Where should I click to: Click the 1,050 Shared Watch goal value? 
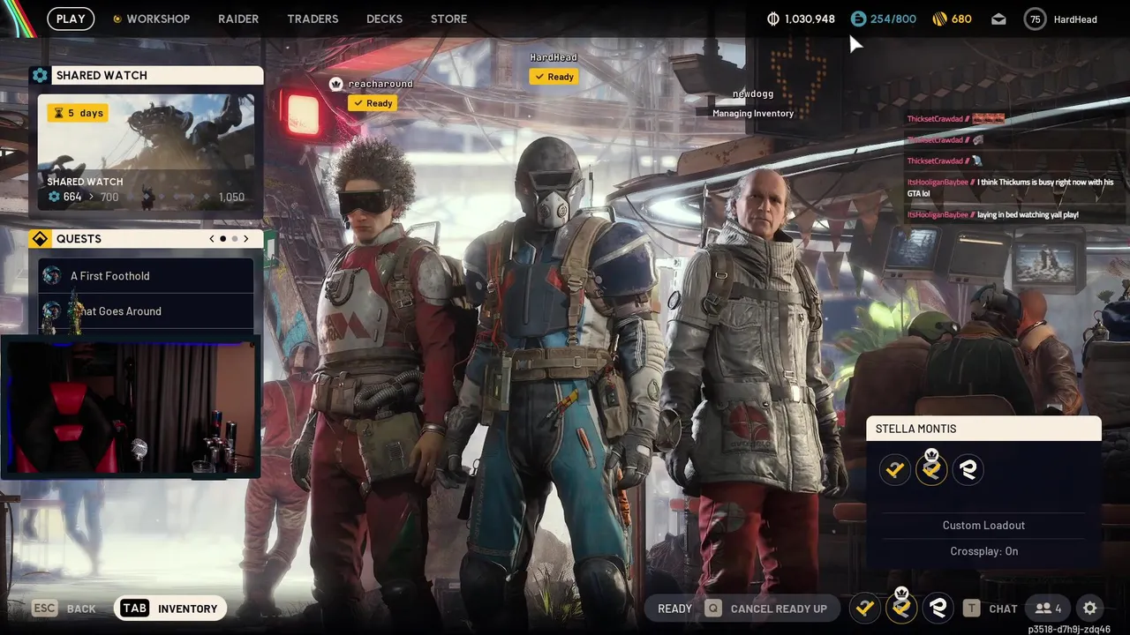click(230, 198)
